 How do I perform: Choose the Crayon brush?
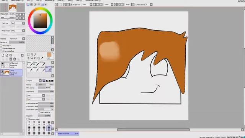click(42, 69)
